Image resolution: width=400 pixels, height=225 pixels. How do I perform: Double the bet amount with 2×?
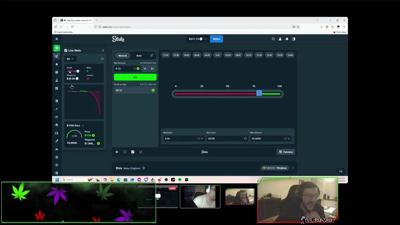[152, 68]
